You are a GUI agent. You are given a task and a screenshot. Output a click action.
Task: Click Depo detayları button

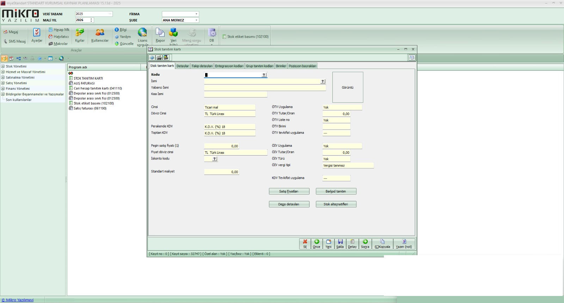(289, 204)
